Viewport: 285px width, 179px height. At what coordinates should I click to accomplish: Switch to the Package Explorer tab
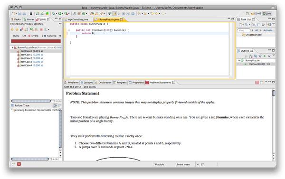(16, 19)
